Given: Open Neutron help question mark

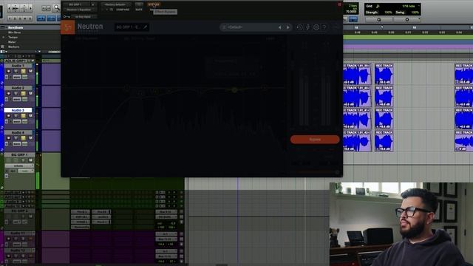Looking at the screenshot, I should 324,27.
